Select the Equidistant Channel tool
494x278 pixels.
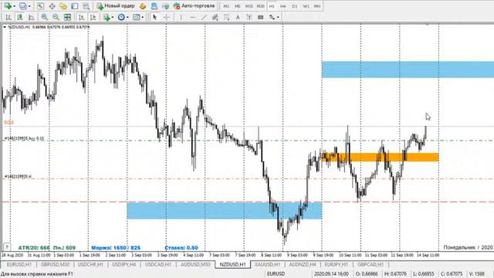click(215, 17)
